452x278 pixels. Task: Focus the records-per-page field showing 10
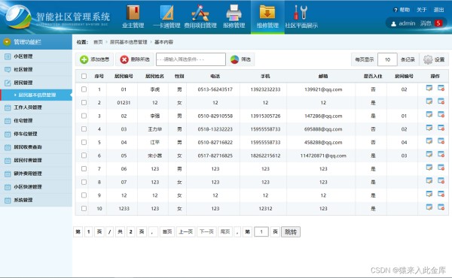(x=387, y=59)
